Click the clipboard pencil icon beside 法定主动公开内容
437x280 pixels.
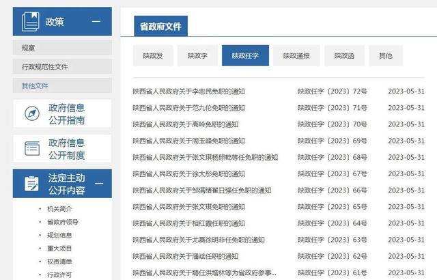[31, 184]
